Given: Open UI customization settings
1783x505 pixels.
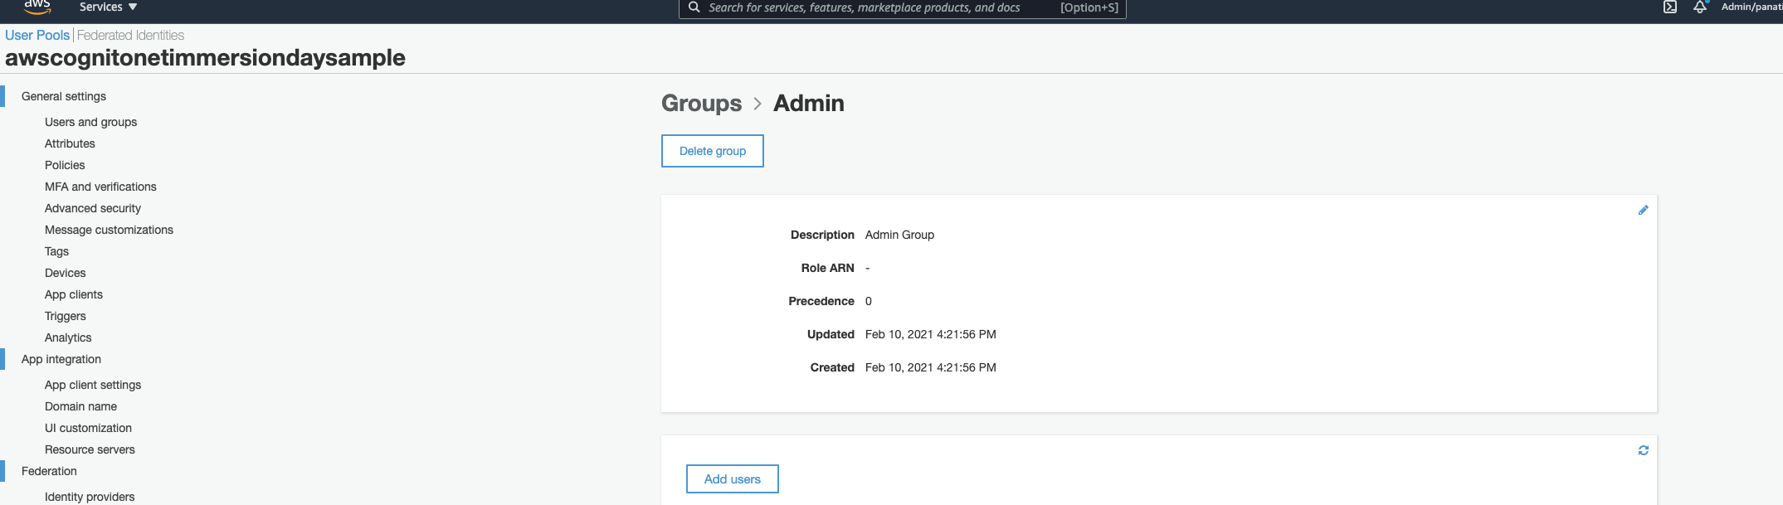Looking at the screenshot, I should [88, 428].
